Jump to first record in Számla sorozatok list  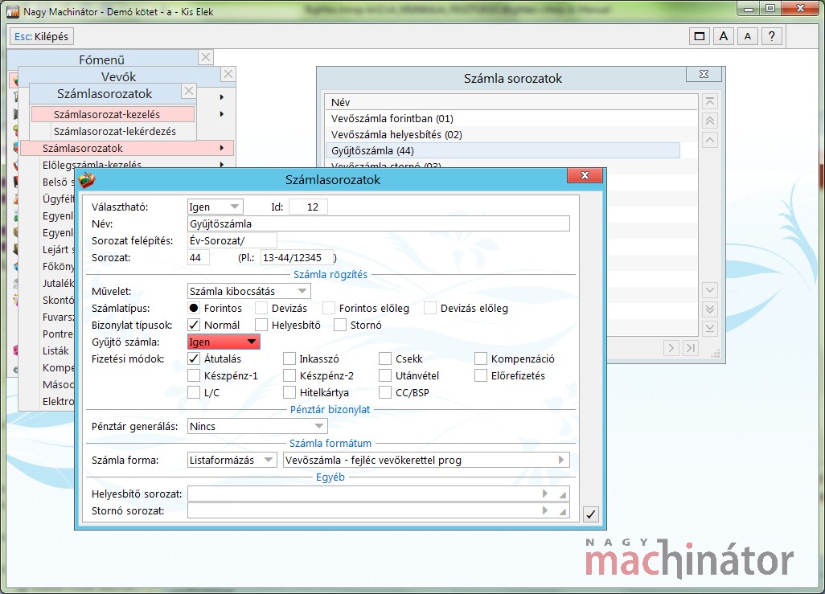click(x=710, y=101)
